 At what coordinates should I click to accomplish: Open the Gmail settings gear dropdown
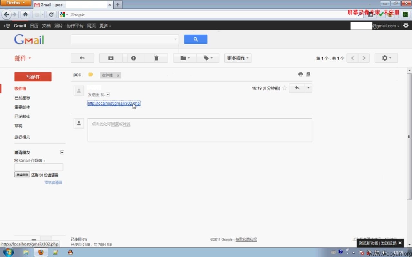coord(386,58)
